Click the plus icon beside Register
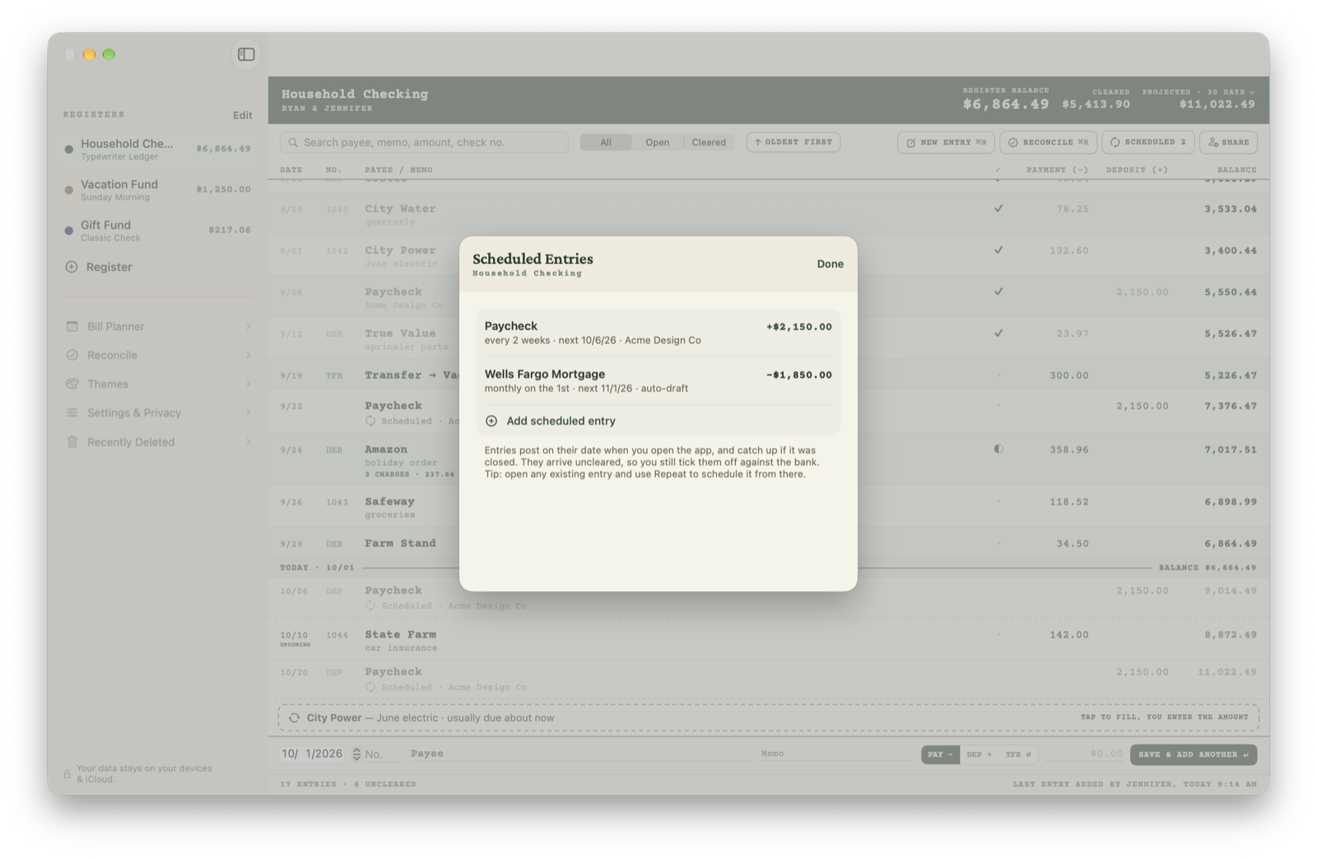1317x858 pixels. pyautogui.click(x=72, y=267)
